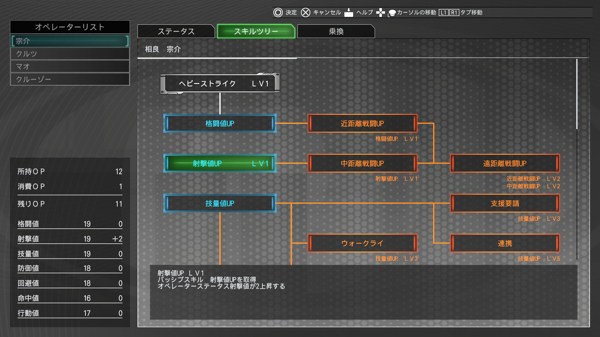Screen dimensions: 600x337
Task: Select the ウォークライ skill node
Action: 362,243
